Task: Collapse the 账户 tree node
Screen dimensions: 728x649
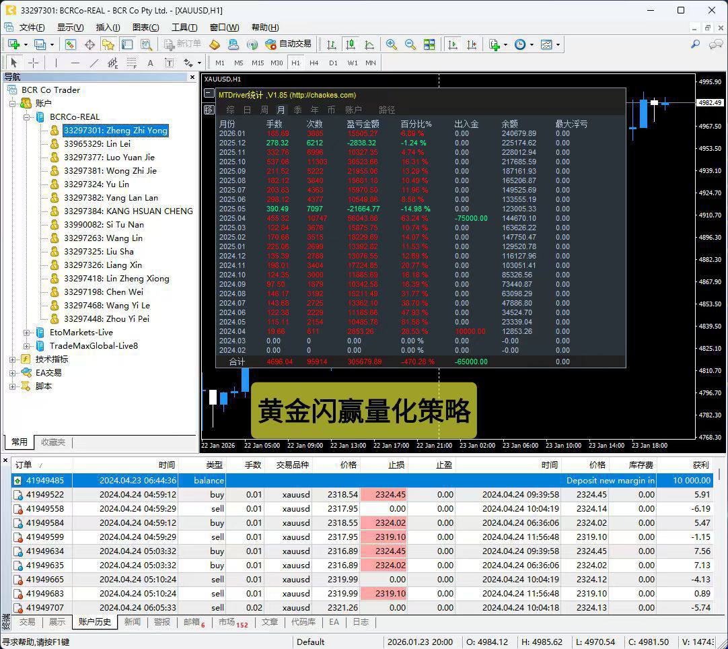Action: coord(13,103)
